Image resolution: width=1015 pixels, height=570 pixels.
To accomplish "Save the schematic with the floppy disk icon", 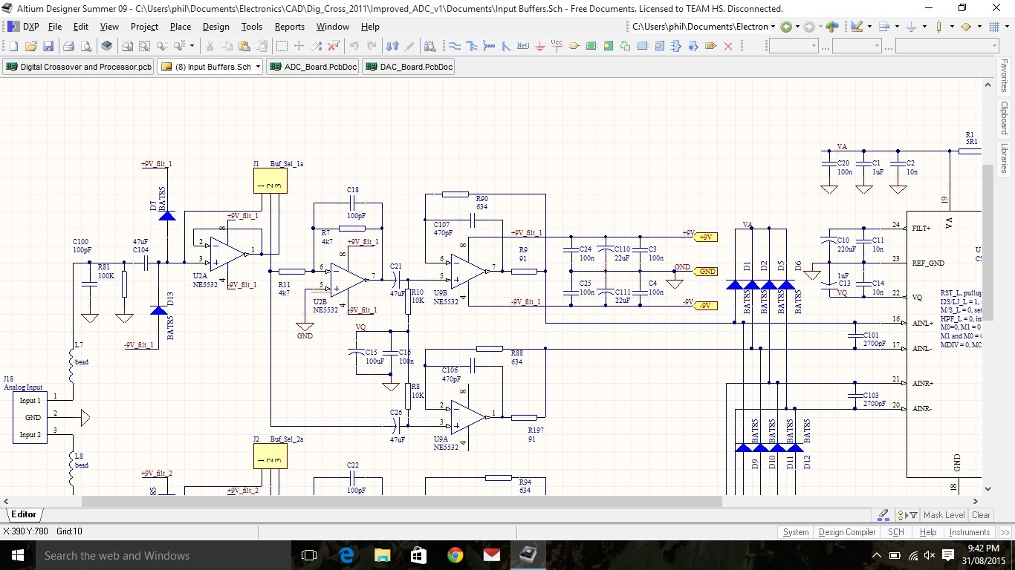I will (48, 46).
